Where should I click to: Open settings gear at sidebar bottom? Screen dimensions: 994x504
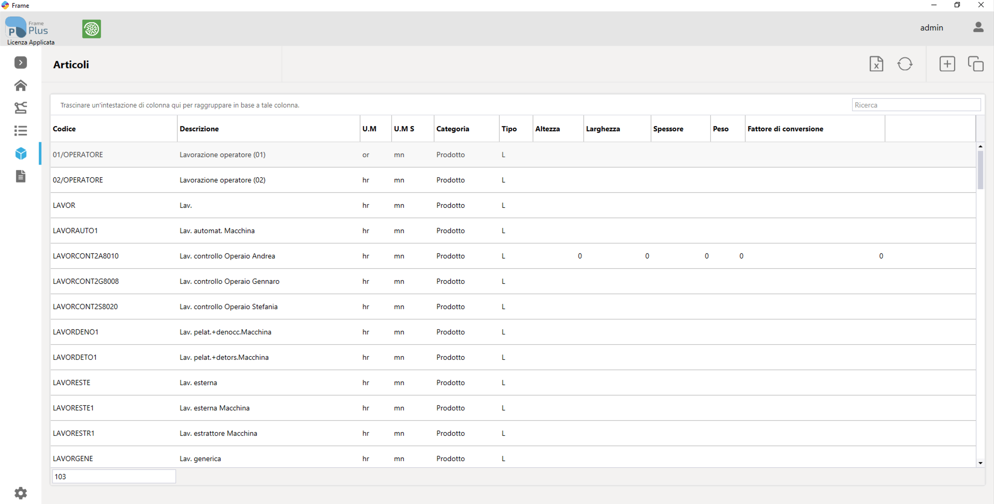[x=20, y=493]
